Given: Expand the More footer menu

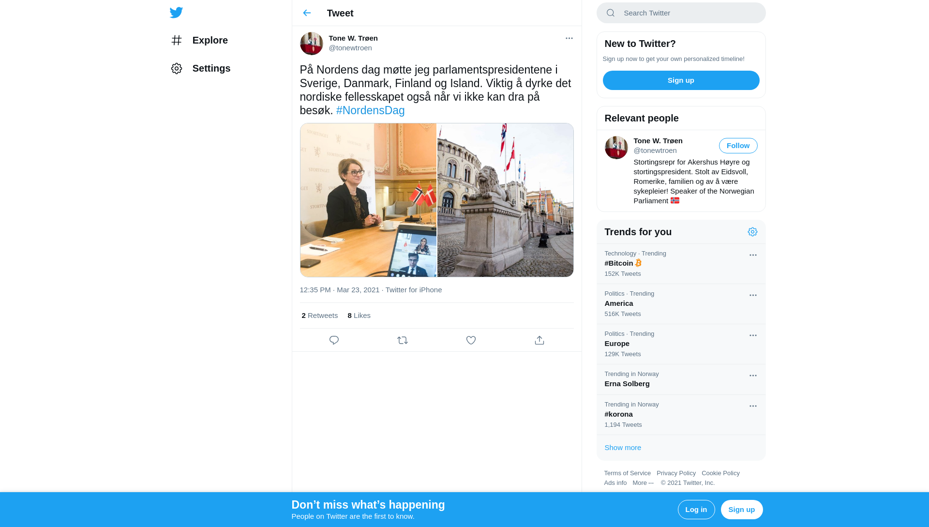Looking at the screenshot, I should [643, 483].
